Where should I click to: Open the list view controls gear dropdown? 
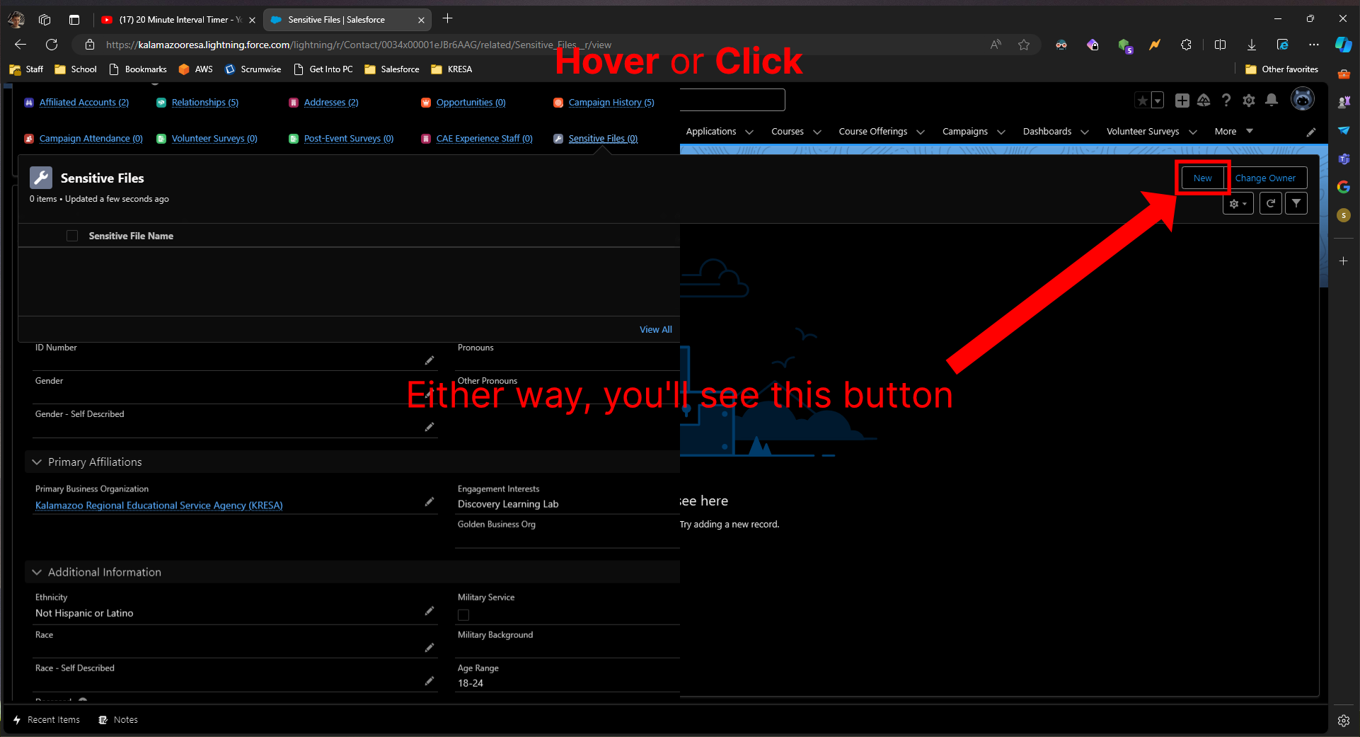tap(1238, 203)
